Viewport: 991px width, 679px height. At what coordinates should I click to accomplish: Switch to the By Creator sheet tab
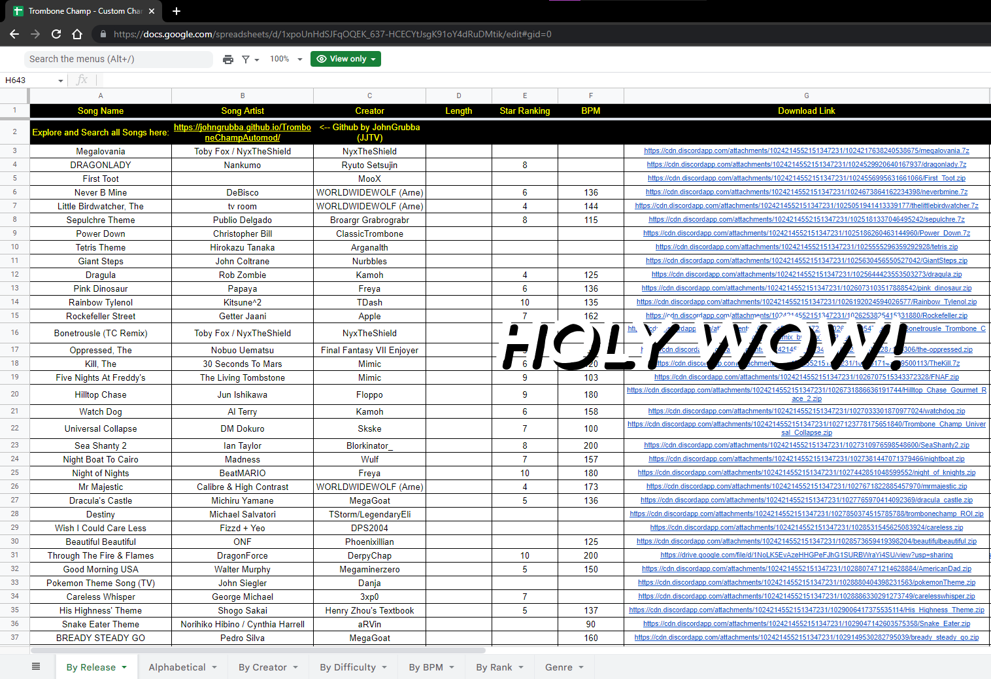[263, 667]
